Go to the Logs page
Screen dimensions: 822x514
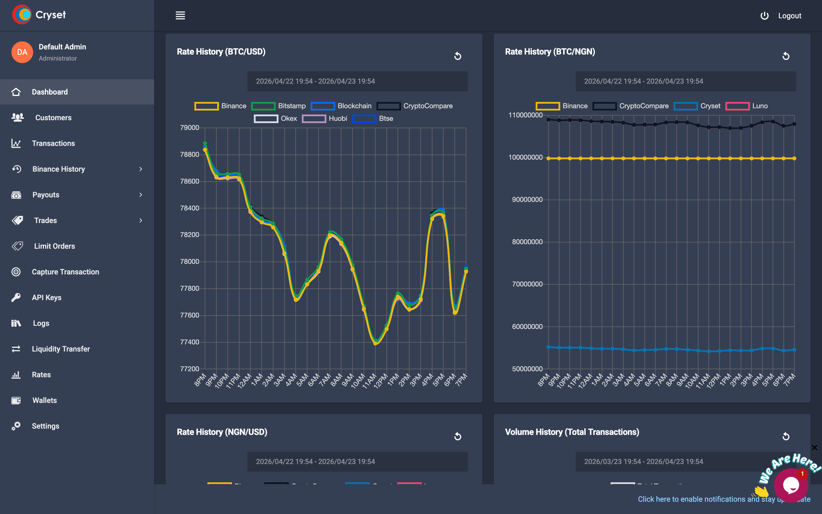[x=77, y=323]
